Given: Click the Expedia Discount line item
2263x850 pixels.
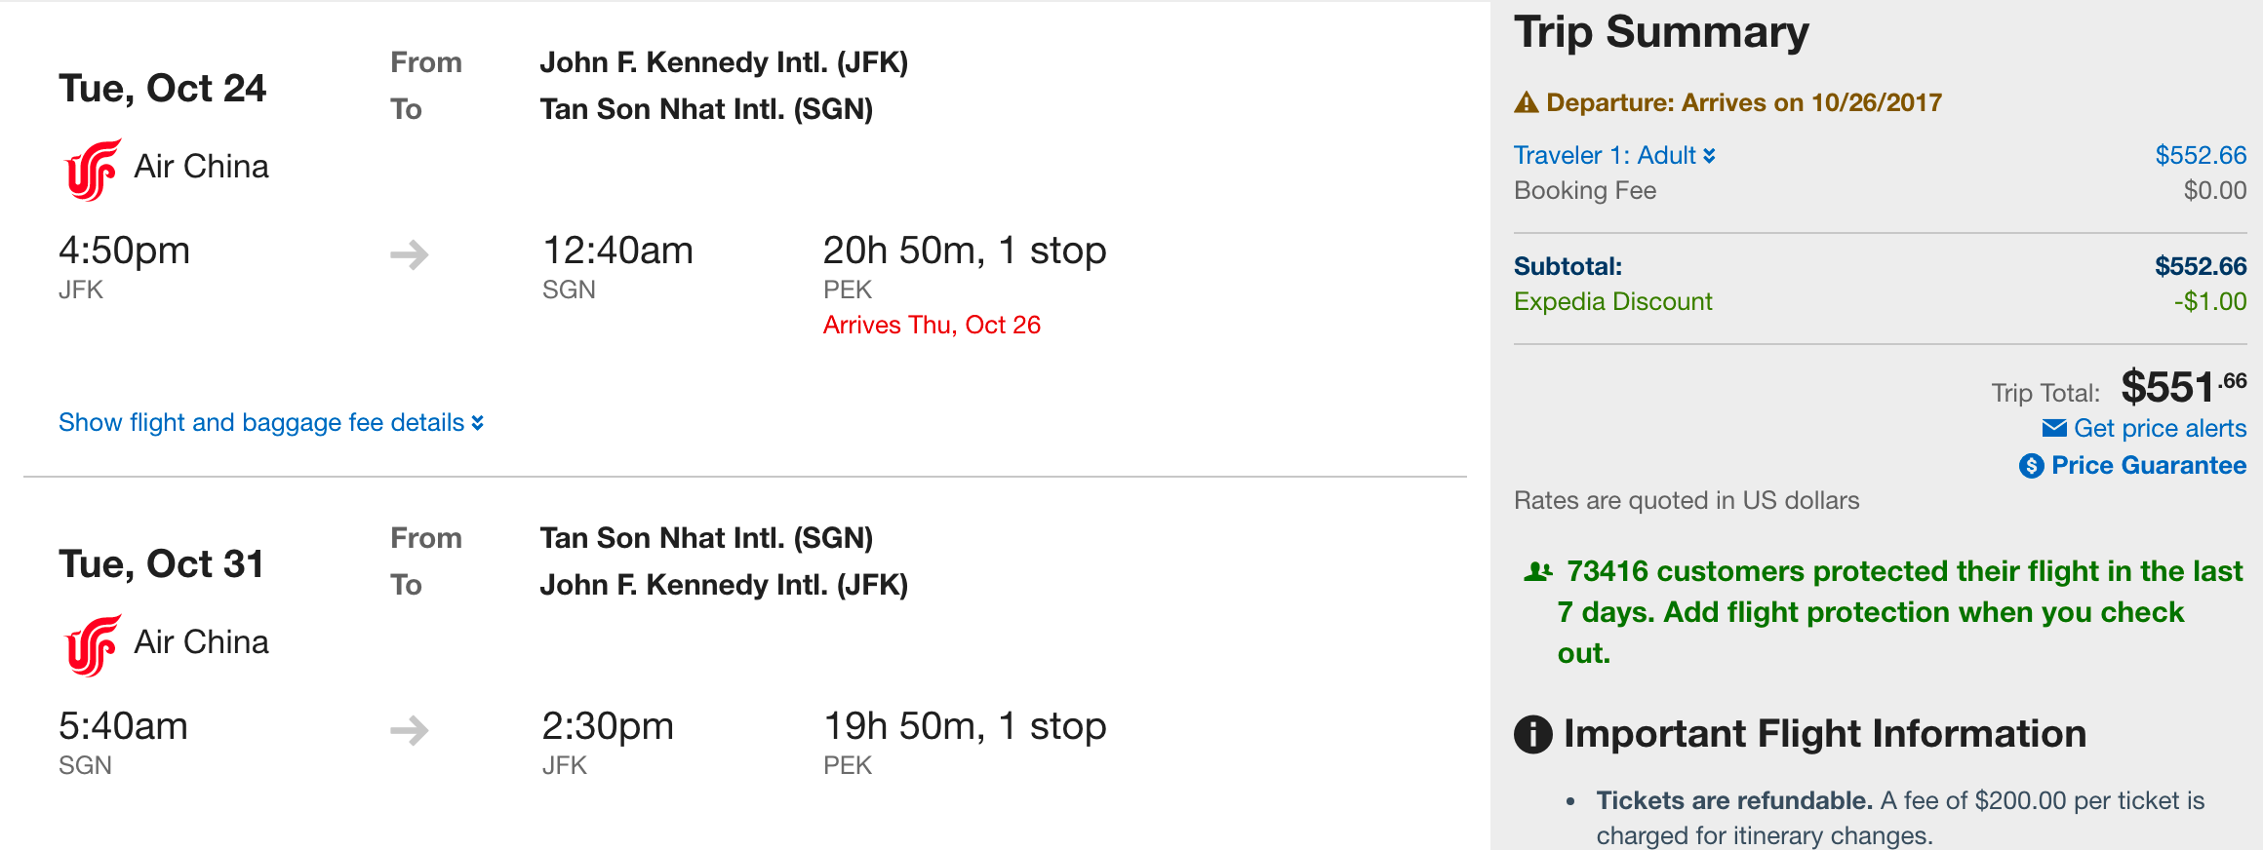Looking at the screenshot, I should coord(1612,302).
